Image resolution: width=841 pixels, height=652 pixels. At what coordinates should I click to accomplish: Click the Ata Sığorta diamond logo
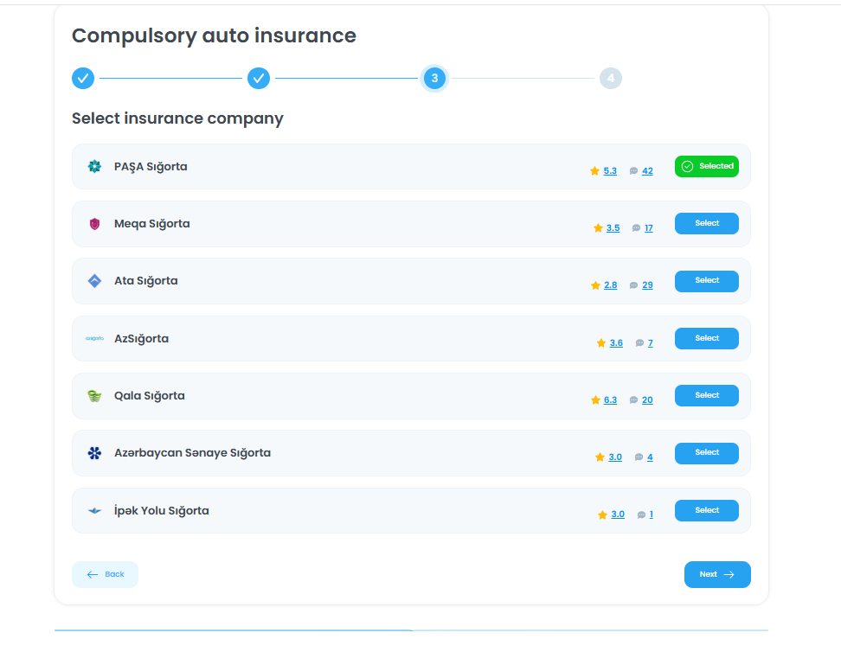pyautogui.click(x=94, y=281)
